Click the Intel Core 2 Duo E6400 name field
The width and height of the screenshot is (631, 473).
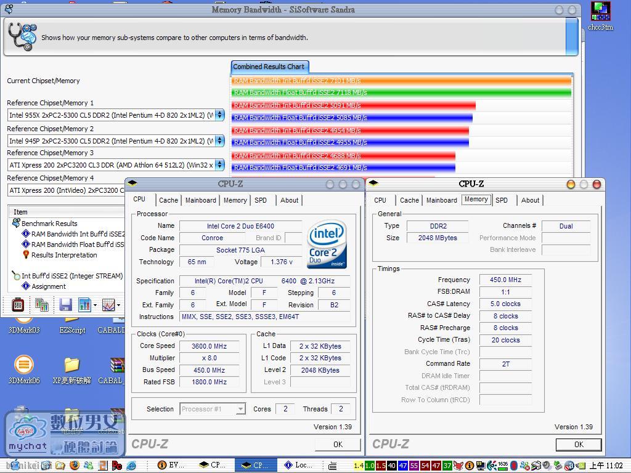coord(240,226)
